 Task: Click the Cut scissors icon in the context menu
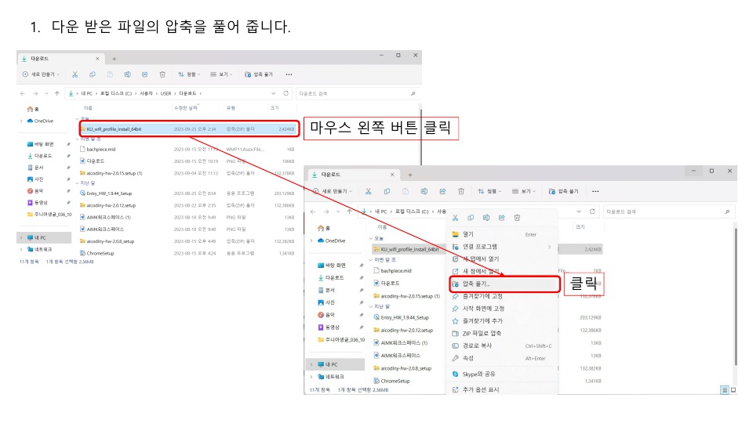(455, 218)
